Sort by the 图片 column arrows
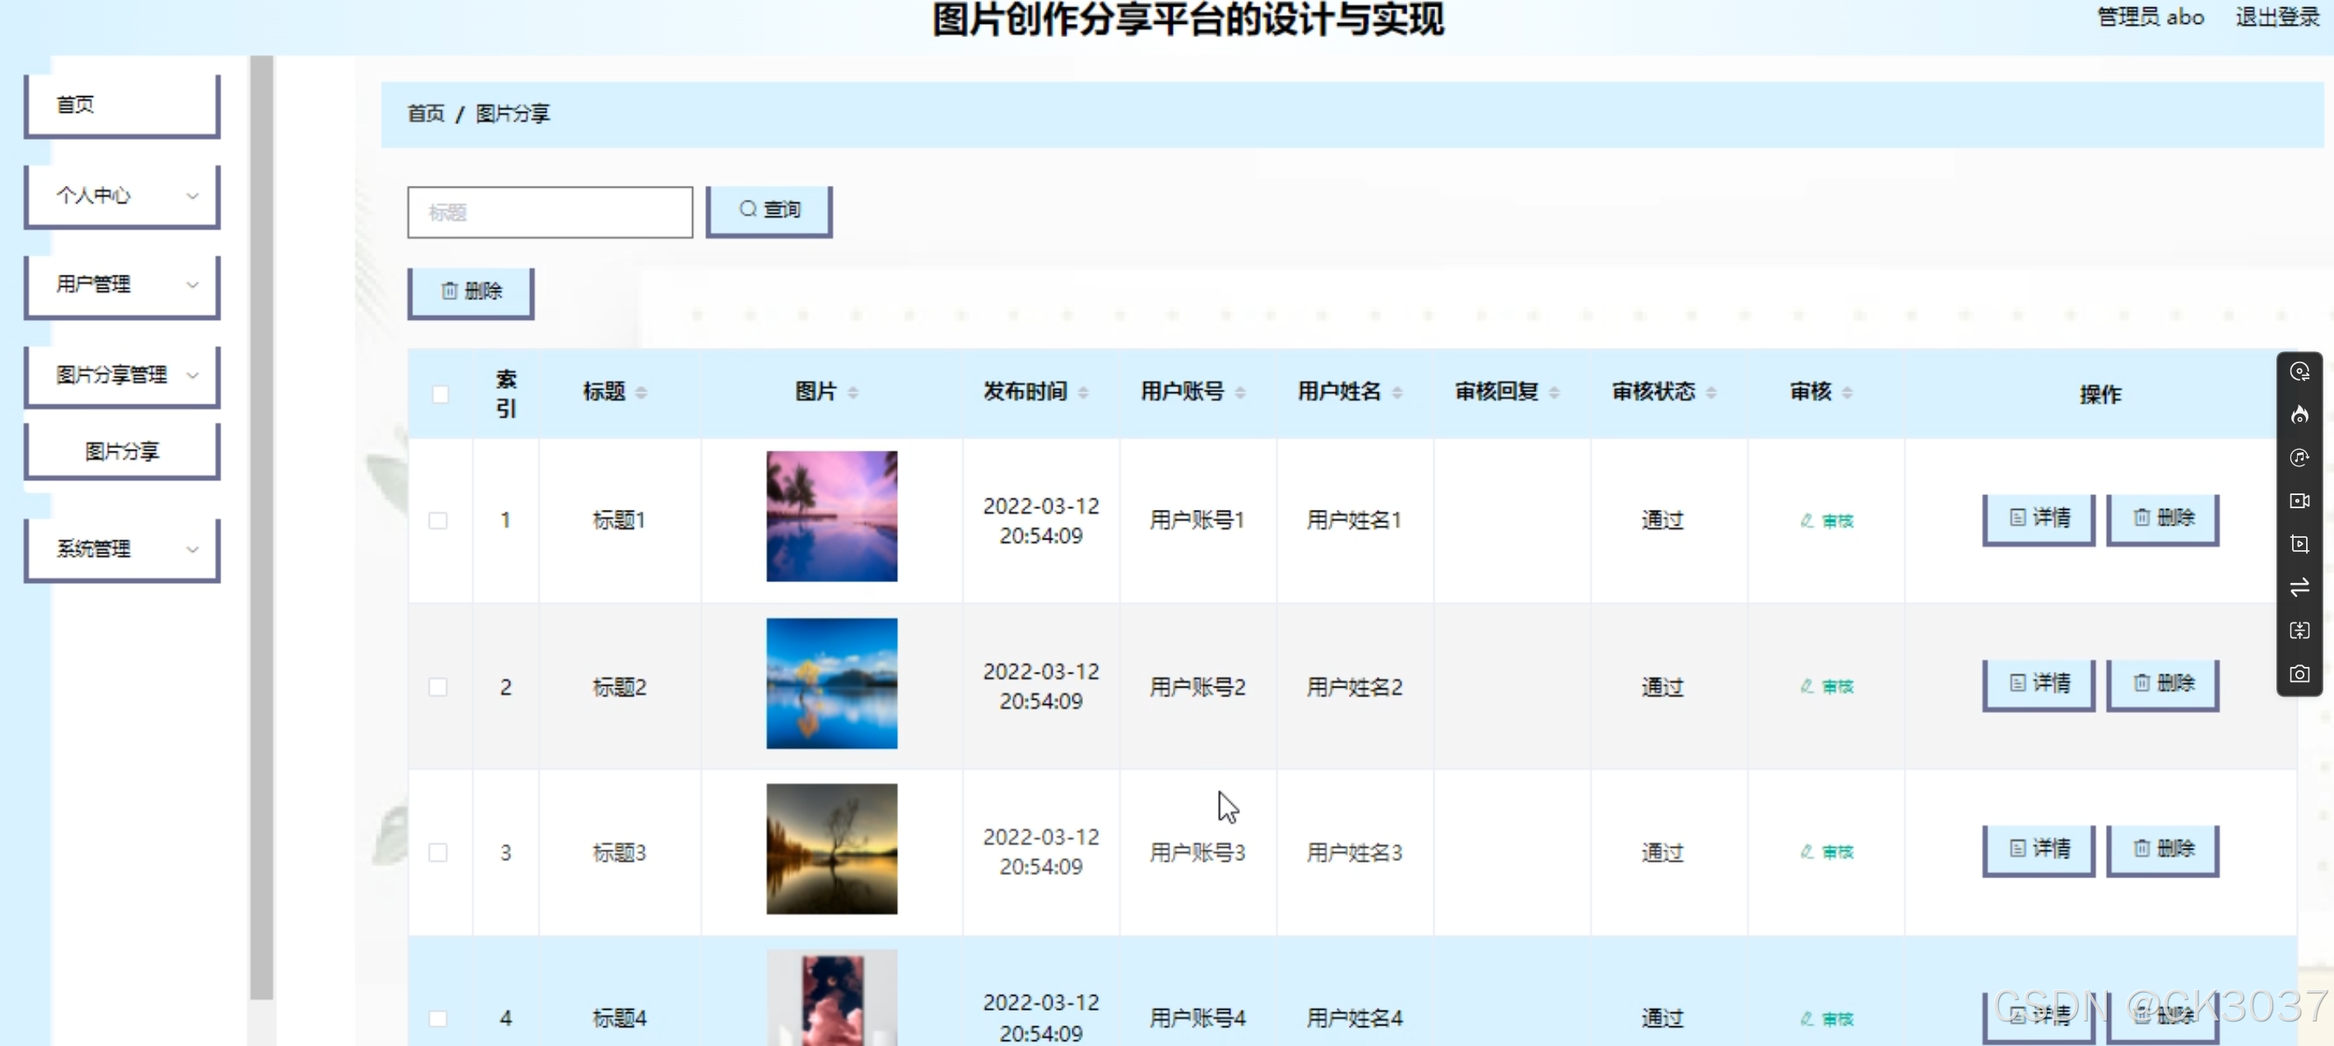 853,392
